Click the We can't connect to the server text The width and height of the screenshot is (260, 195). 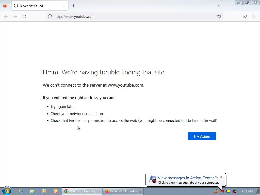(x=93, y=85)
